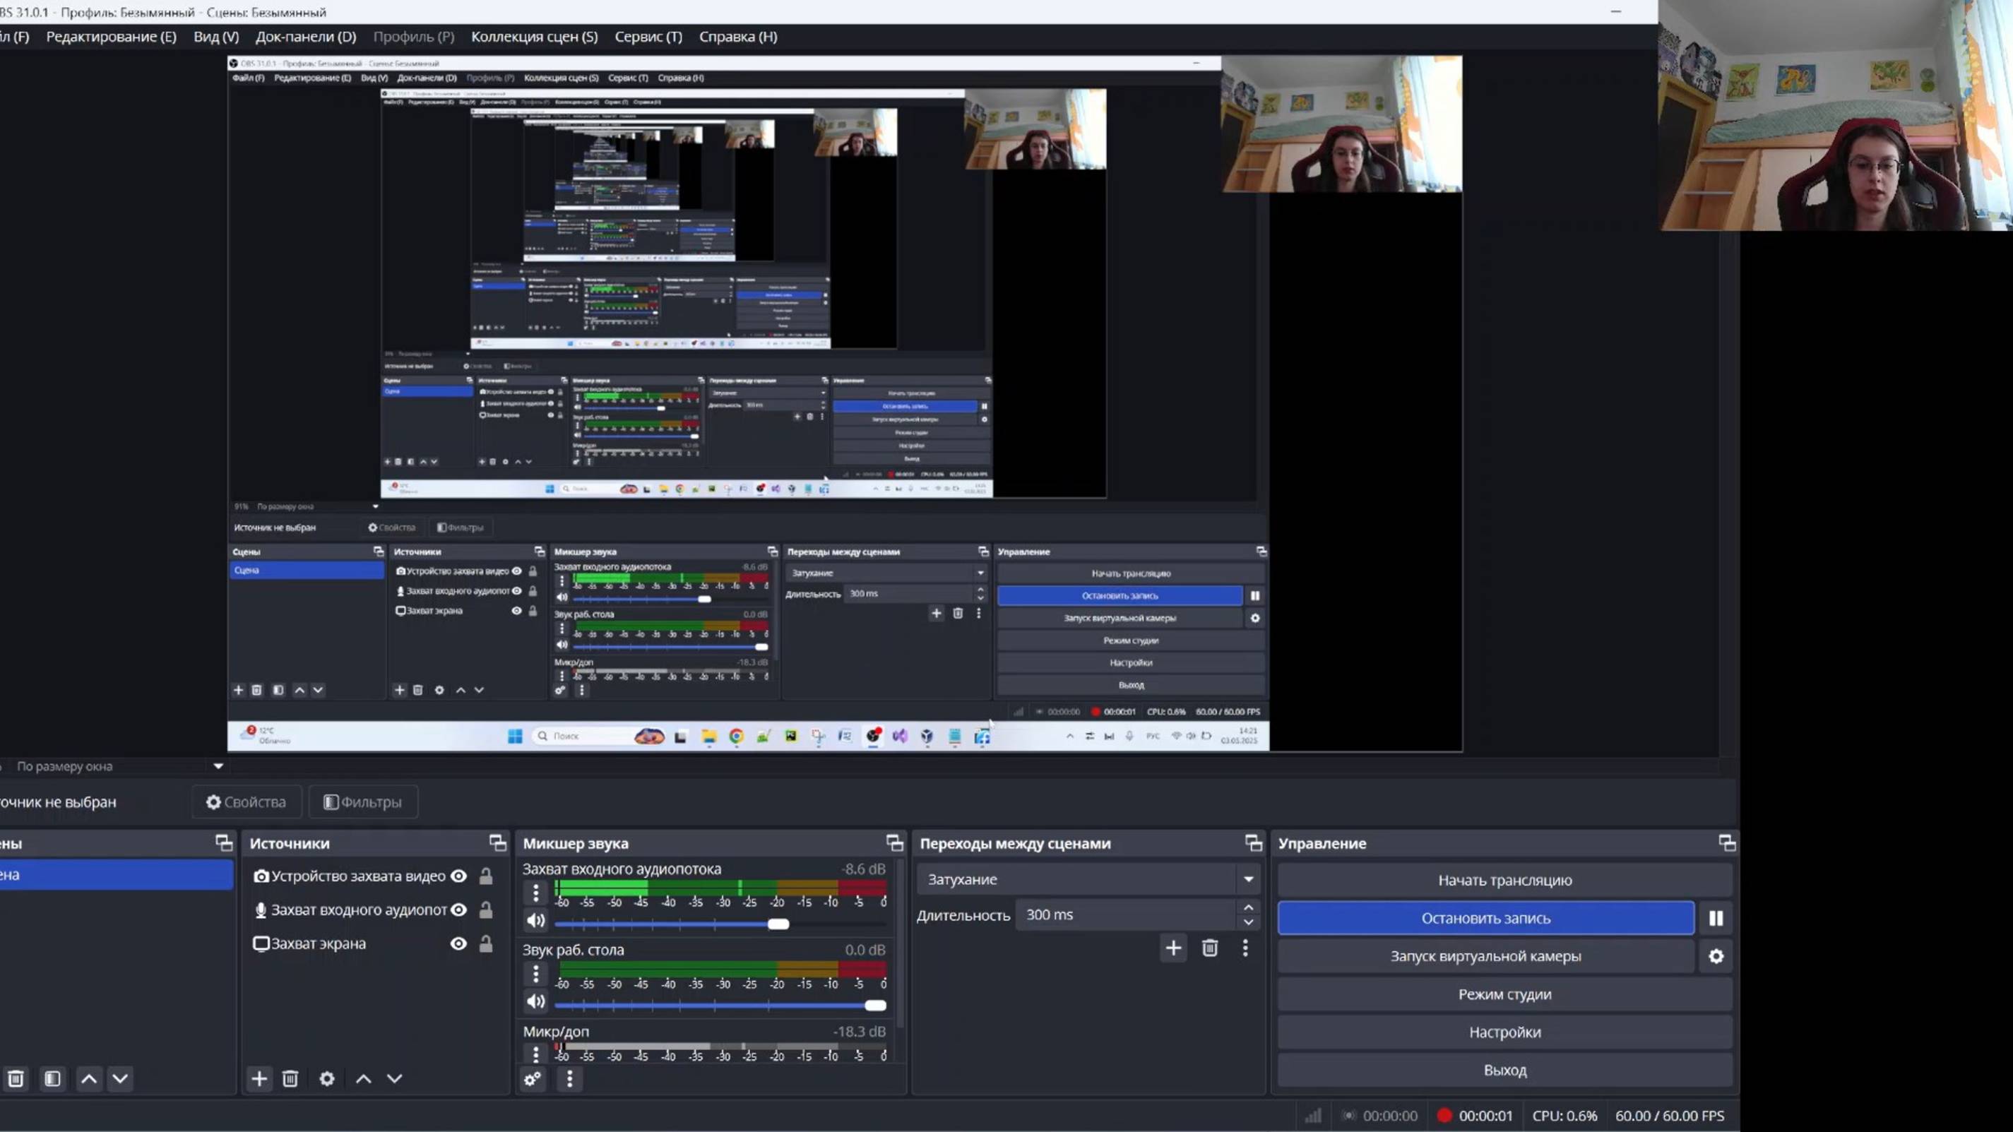
Task: Click the Остановить запись button
Action: tap(1485, 918)
